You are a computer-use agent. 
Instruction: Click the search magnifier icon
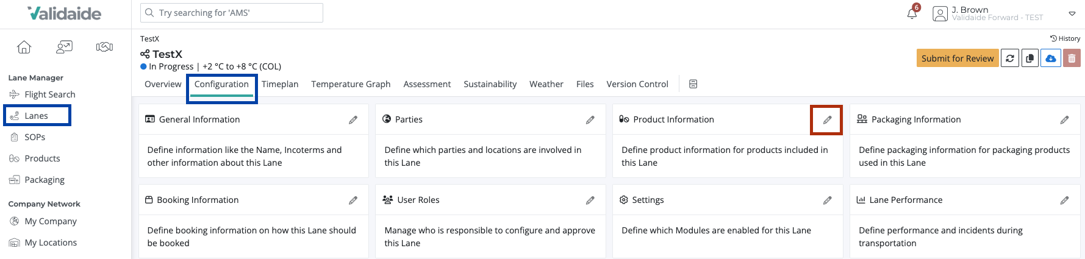(149, 13)
